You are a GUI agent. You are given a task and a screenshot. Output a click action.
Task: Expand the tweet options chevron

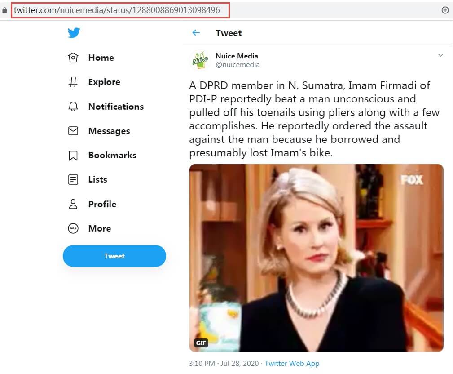coord(440,55)
